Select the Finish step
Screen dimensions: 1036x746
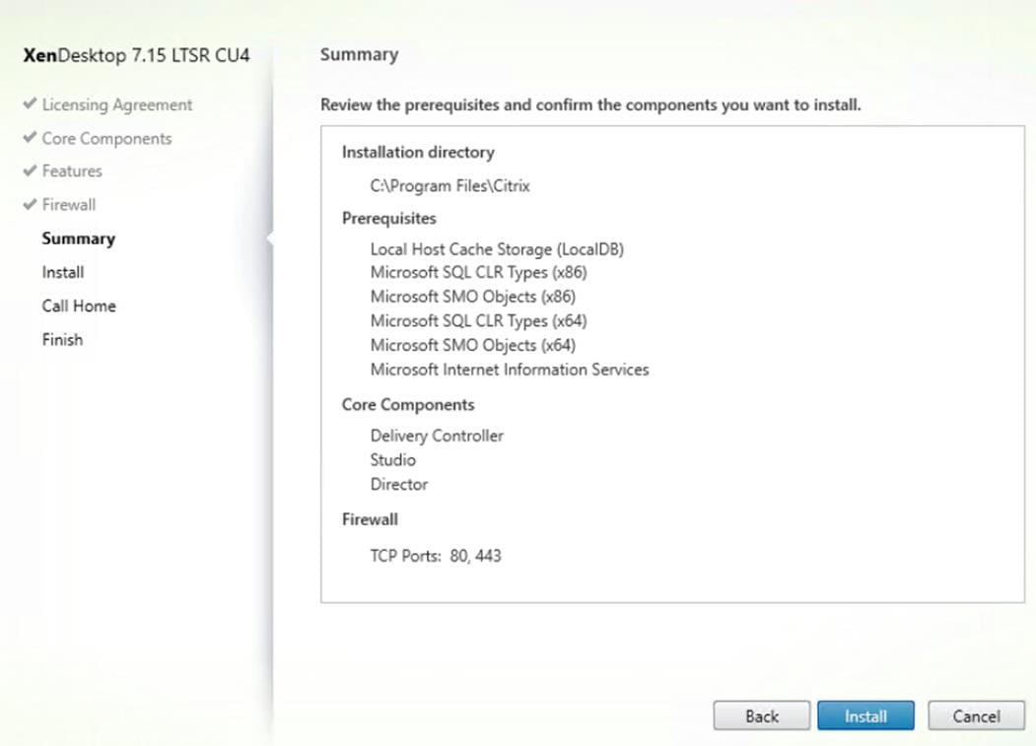pos(62,340)
